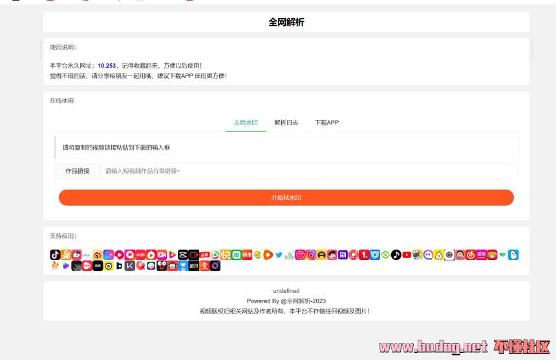
Task: Click the orange UC squirrel icon
Action: point(55,266)
